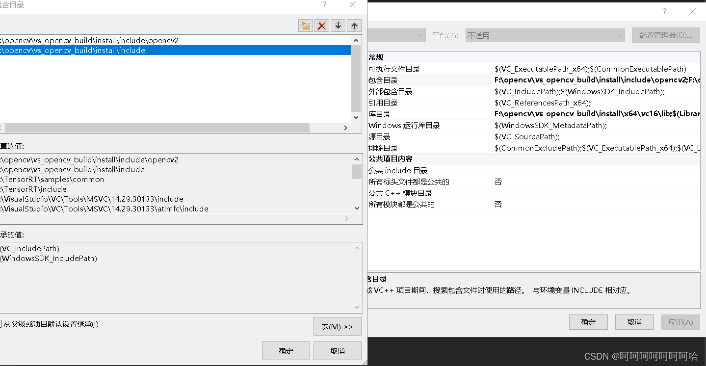Screen dimensions: 706x366
Task: Delete the selected include path with red X
Action: click(321, 25)
